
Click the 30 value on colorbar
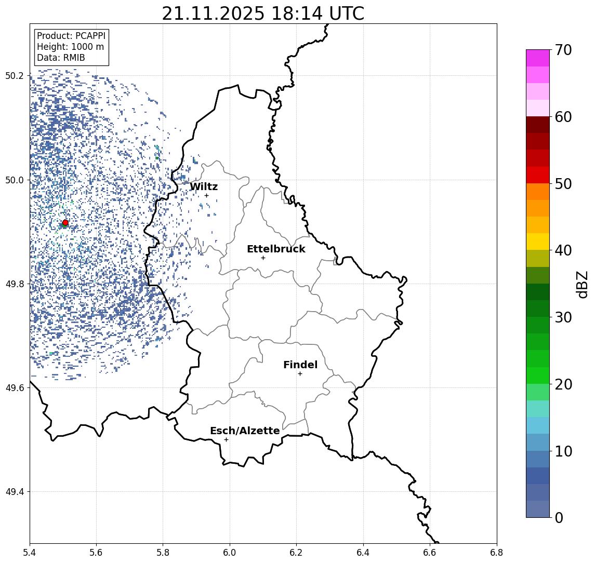pos(563,317)
